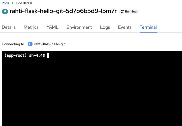The height and width of the screenshot is (126, 182).
Task: Select the Terminal tab
Action: pos(148,27)
